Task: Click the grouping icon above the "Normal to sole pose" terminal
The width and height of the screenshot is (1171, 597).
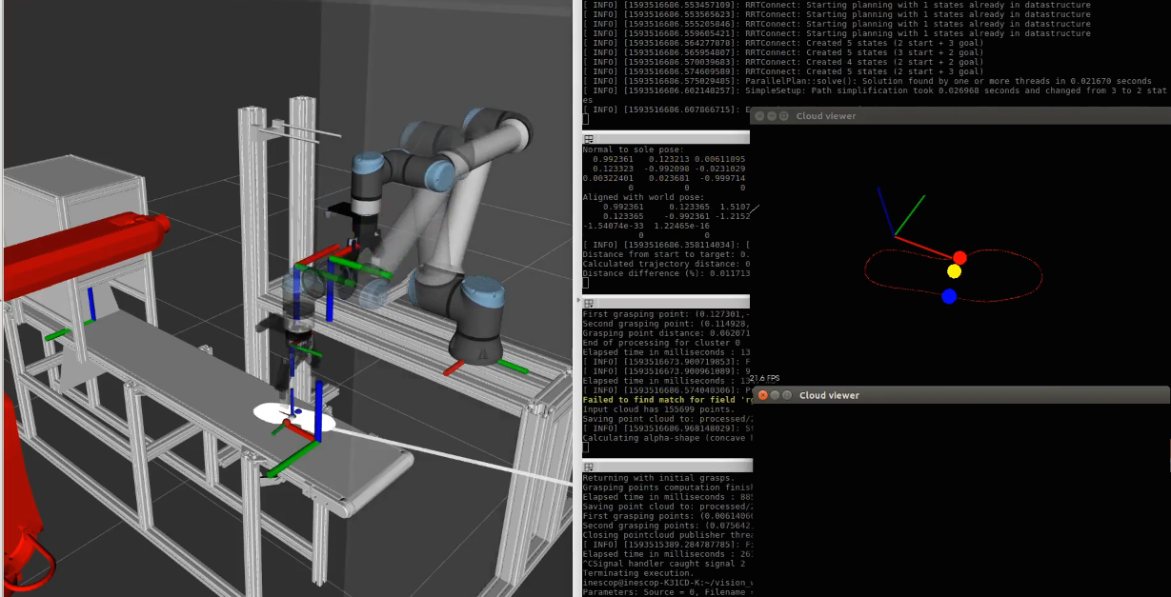Action: [x=588, y=139]
